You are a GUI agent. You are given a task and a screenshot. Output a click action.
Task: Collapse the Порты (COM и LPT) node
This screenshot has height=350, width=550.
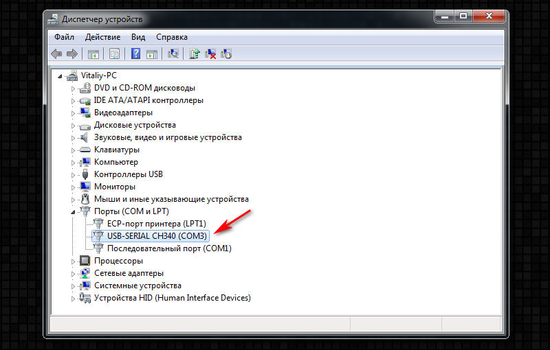[x=73, y=212]
